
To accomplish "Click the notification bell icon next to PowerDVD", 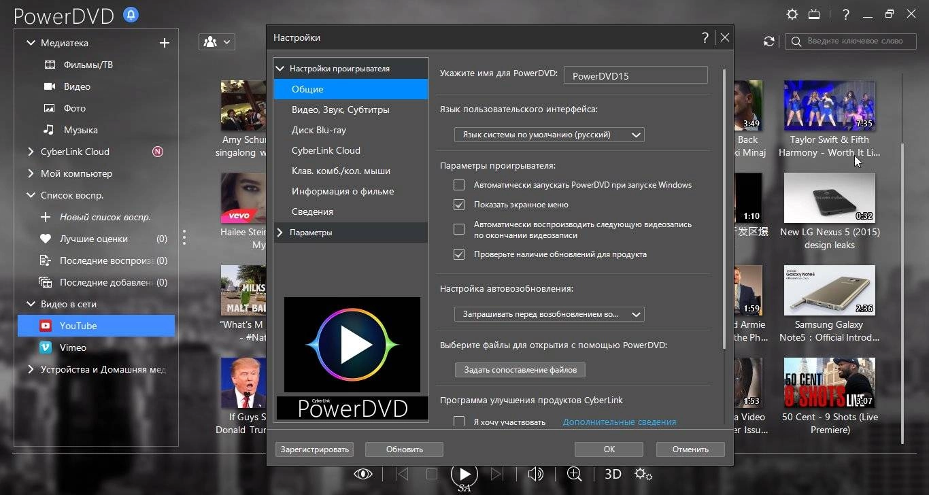I will point(131,14).
